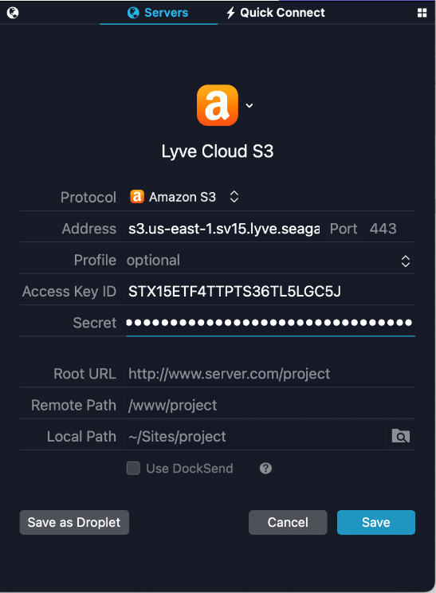
Task: Click the small Amazon S3 protocol icon
Action: click(x=137, y=197)
